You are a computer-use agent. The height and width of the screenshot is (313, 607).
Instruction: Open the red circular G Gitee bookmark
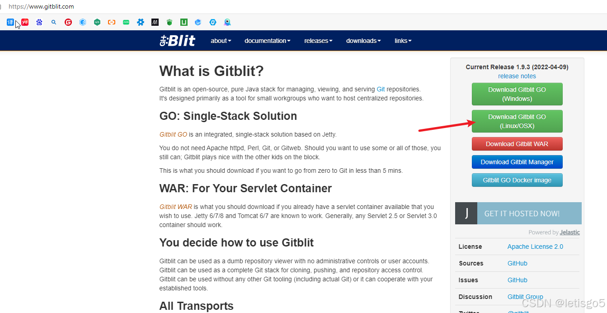pyautogui.click(x=68, y=22)
